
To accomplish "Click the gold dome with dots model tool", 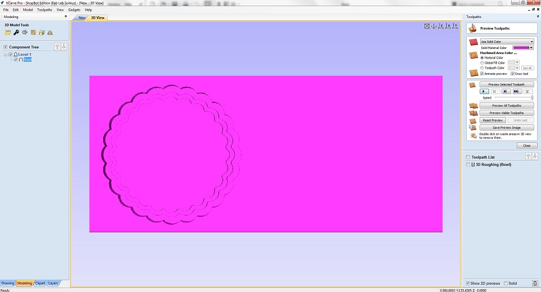I will [42, 33].
